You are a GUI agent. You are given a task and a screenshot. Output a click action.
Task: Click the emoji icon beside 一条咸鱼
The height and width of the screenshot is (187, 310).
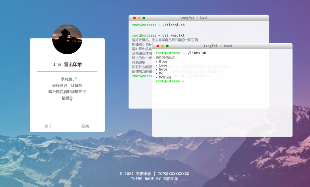(x=75, y=79)
